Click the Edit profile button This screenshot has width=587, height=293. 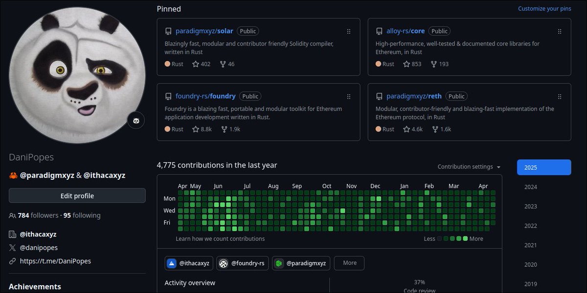[x=77, y=196]
